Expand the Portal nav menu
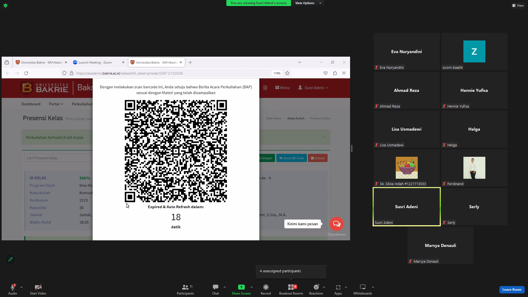528x297 pixels. coord(56,104)
